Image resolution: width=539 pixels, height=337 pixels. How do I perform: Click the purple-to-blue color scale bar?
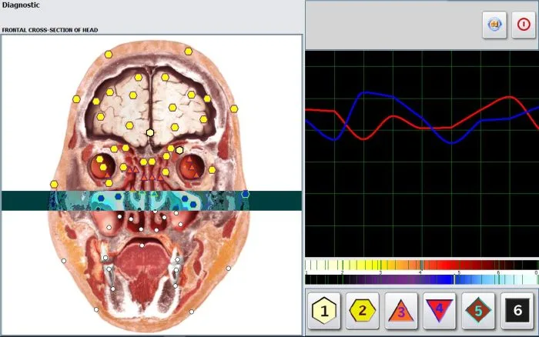tap(421, 279)
